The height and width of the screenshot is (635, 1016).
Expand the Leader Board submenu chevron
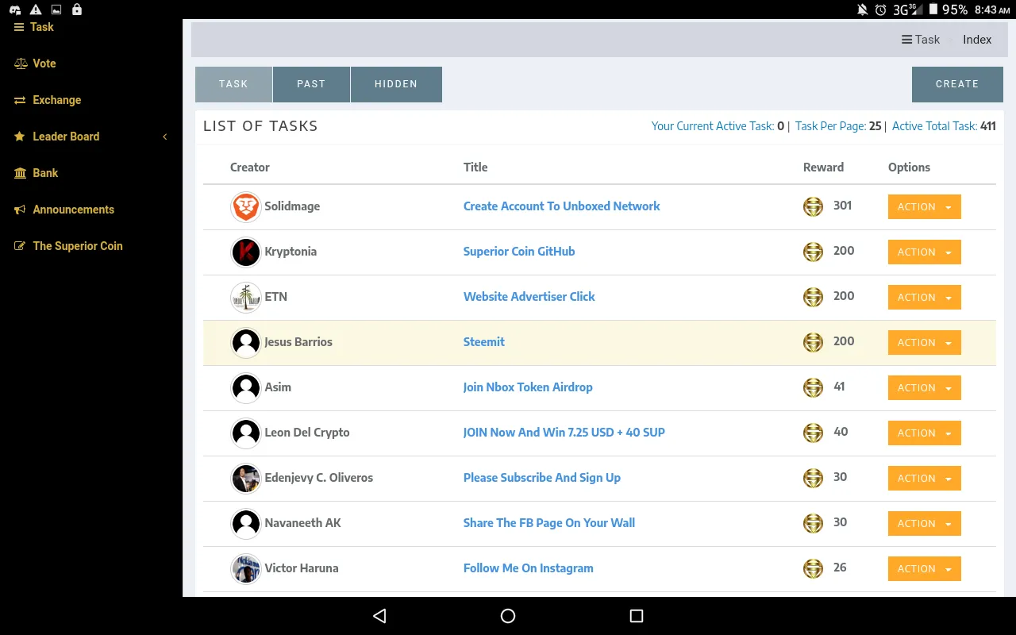[x=165, y=137]
